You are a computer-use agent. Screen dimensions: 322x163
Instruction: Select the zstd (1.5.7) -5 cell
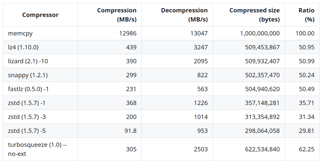point(27,131)
